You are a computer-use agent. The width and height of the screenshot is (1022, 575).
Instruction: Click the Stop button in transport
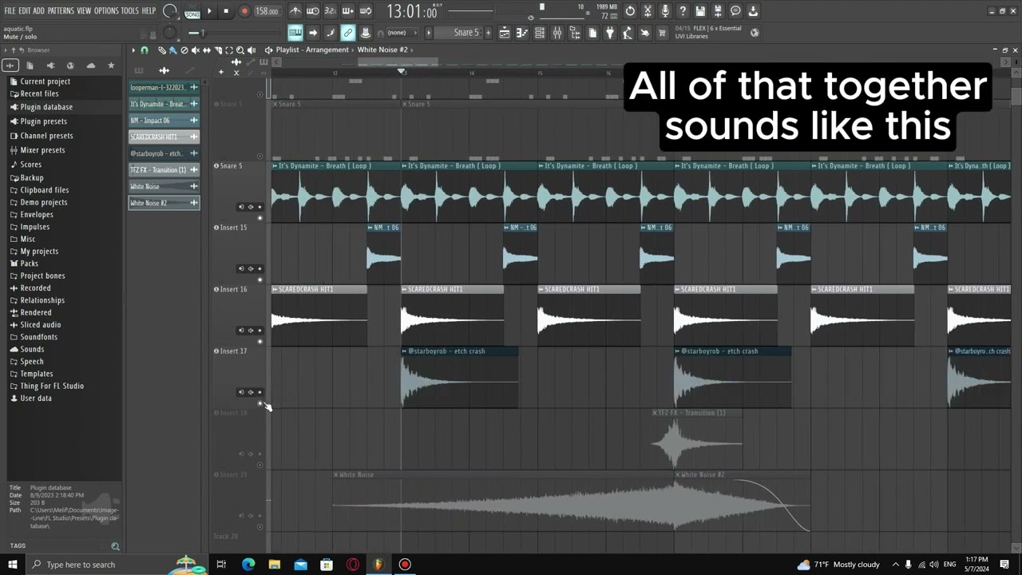tap(226, 11)
